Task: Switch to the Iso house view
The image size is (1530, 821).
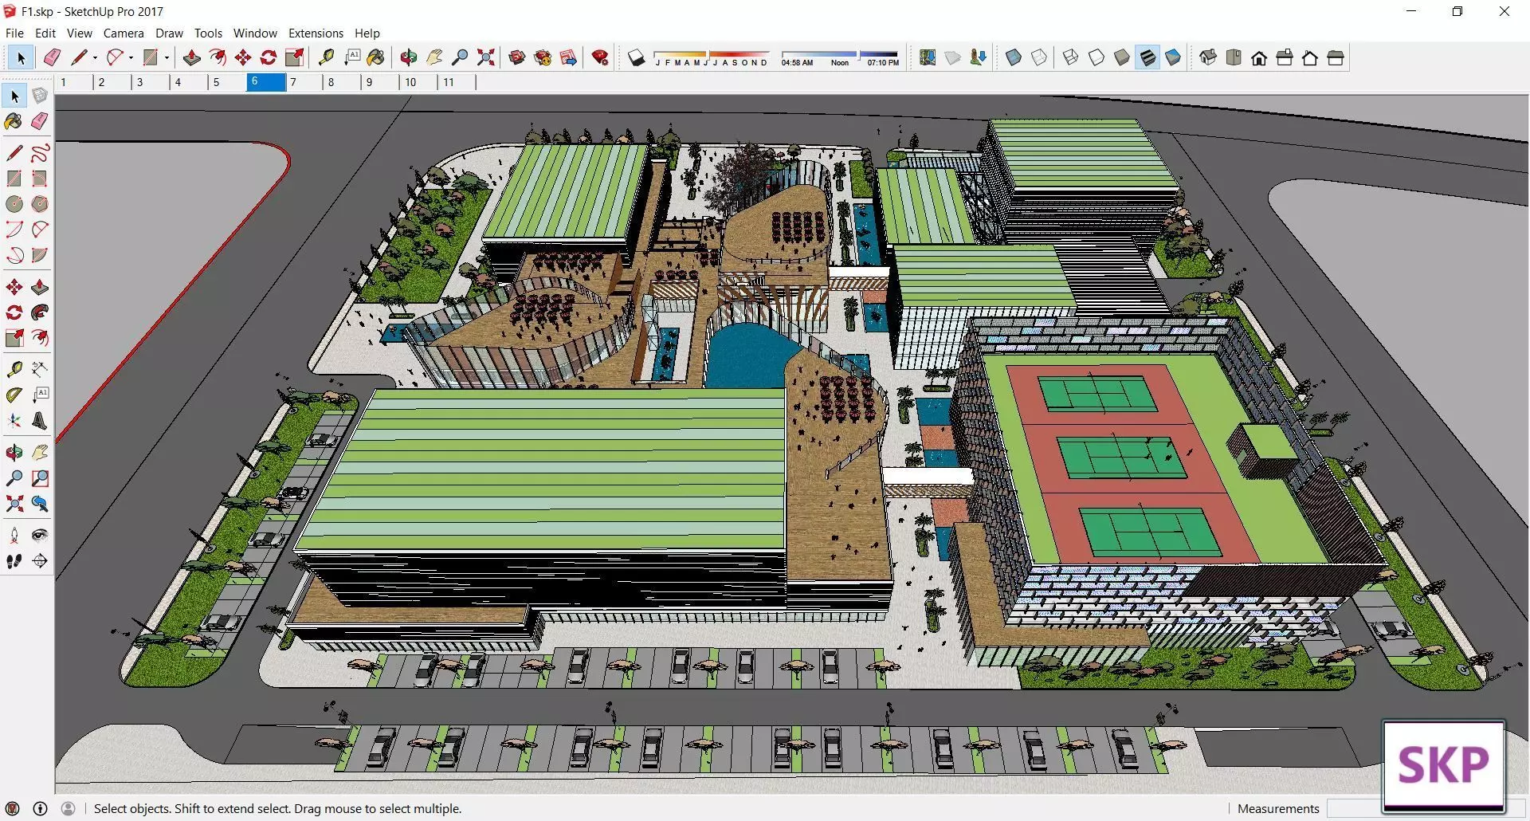Action: point(1208,57)
